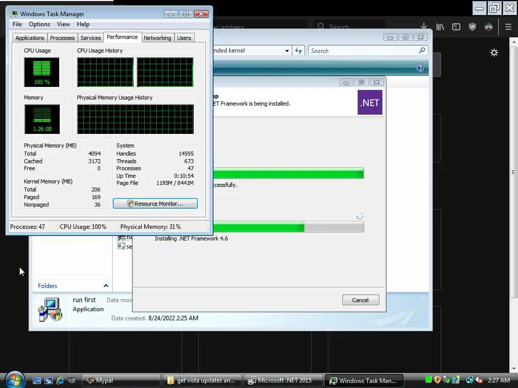518x388 pixels.
Task: Click Show Desktop quick launch icon
Action: pos(36,380)
